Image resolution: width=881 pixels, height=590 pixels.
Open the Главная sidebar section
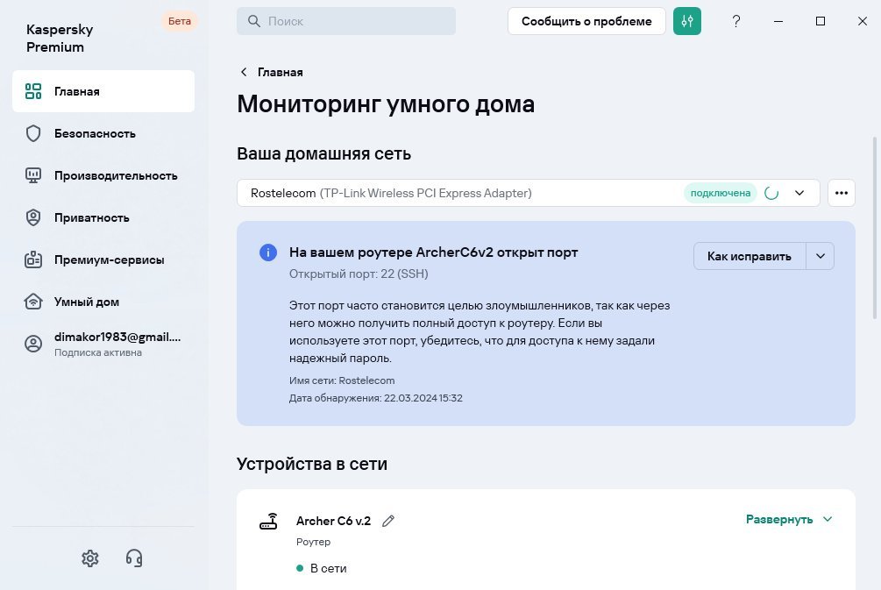coord(103,91)
